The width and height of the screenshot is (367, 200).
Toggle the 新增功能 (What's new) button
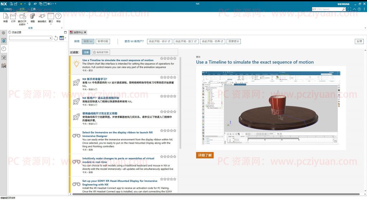103,42
